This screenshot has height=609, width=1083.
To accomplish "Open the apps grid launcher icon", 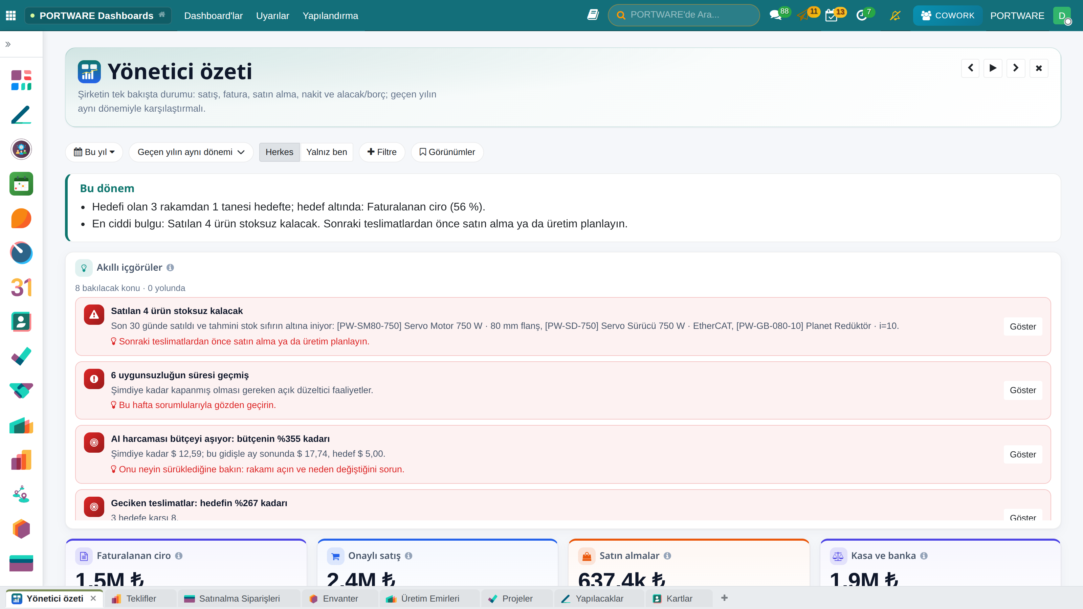I will 11,16.
